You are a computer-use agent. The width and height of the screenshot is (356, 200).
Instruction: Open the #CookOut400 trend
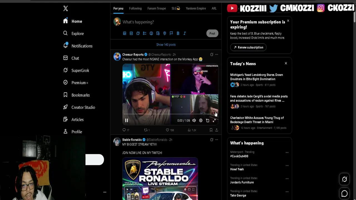(239, 156)
